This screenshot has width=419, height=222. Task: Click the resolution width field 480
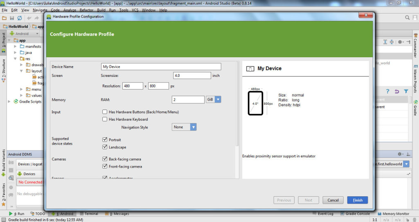pos(133,86)
